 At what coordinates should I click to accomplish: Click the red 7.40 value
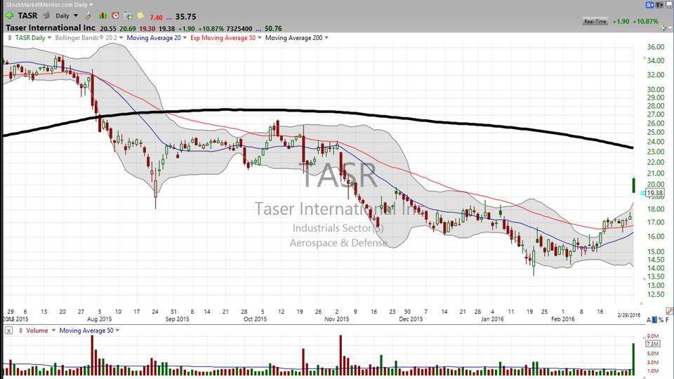tap(156, 18)
